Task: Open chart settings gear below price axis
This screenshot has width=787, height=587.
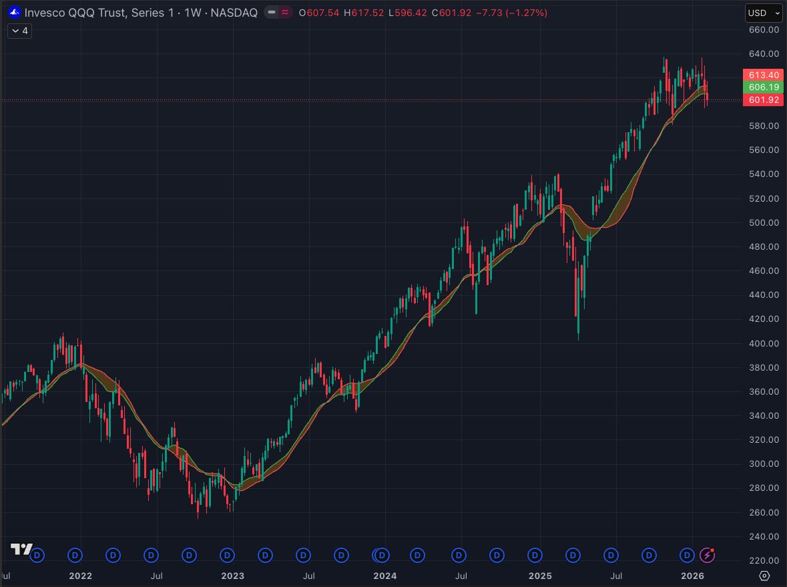Action: click(x=764, y=576)
